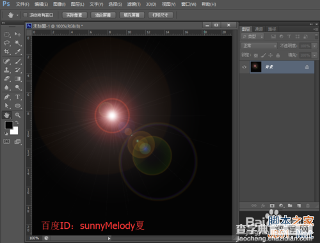
Task: Change the screen mode
Action: tap(17, 141)
